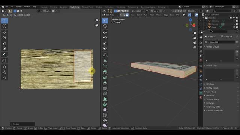This screenshot has height=135, width=240.
Task: Uncheck the Collection exclude checkbox
Action: tap(231, 18)
